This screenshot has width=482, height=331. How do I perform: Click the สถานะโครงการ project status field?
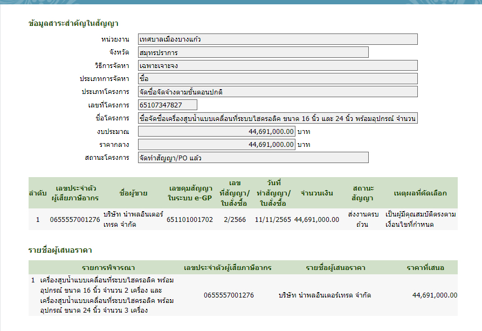tap(253, 158)
